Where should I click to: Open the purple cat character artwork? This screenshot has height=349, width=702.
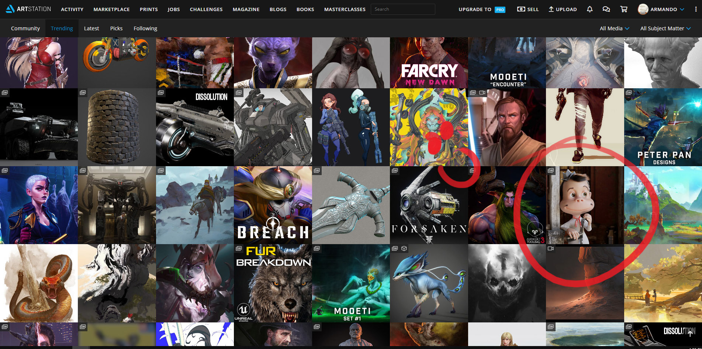[x=273, y=62]
